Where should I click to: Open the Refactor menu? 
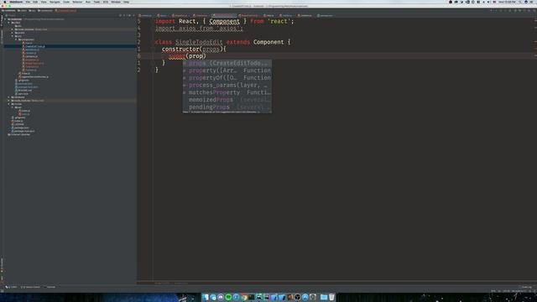pos(77,2)
